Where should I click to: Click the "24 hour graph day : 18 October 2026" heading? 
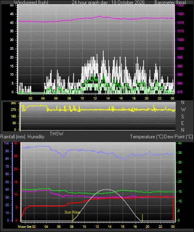point(108,3)
